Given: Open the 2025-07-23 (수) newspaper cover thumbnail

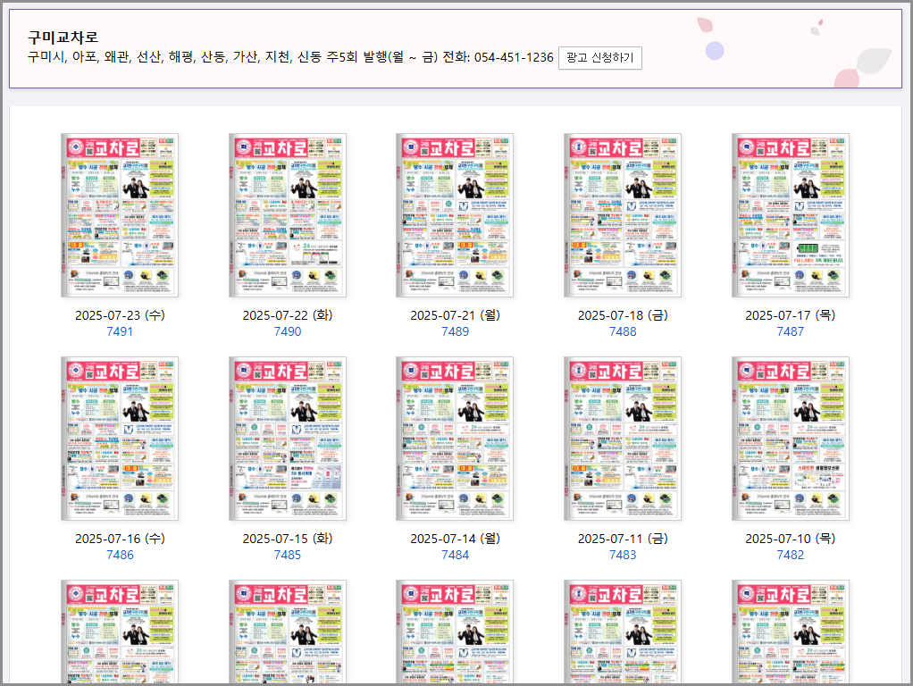Looking at the screenshot, I should [x=120, y=215].
